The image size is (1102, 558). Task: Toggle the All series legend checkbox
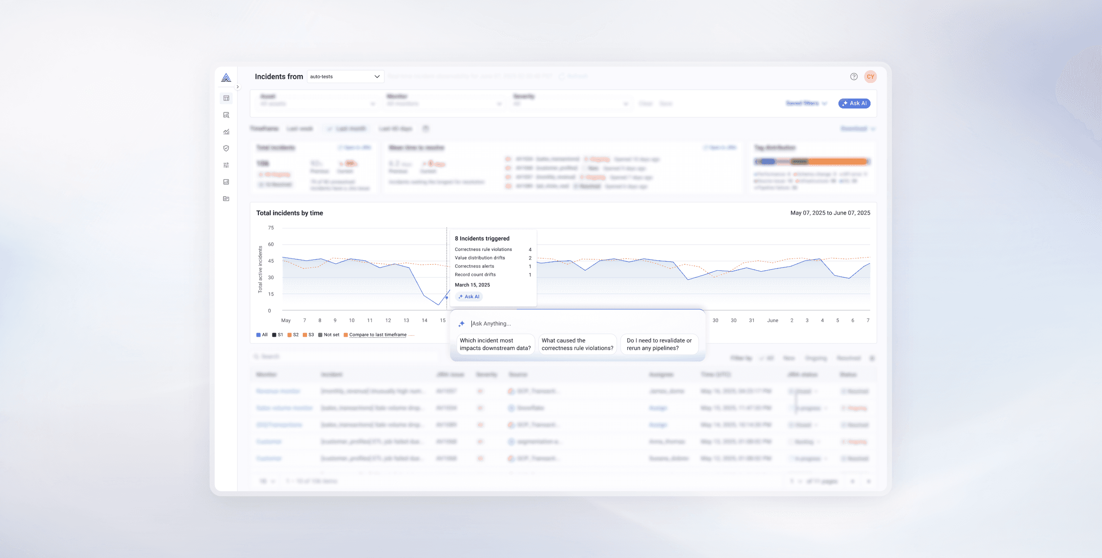258,335
